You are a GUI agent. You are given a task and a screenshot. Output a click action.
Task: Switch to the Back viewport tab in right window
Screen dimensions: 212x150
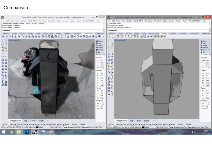139,121
